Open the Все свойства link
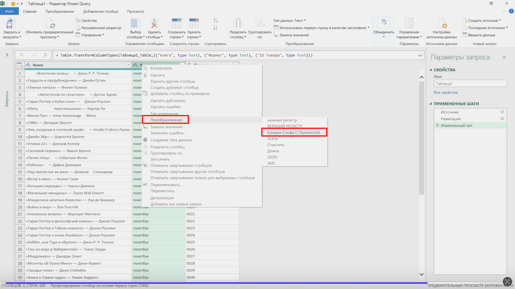Image resolution: width=515 pixels, height=289 pixels. pyautogui.click(x=445, y=93)
